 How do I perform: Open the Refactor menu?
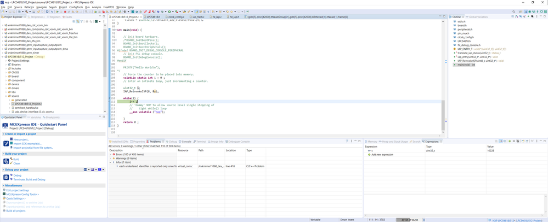[30, 7]
